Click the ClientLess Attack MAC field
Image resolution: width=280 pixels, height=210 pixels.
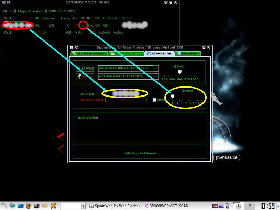coord(126,100)
